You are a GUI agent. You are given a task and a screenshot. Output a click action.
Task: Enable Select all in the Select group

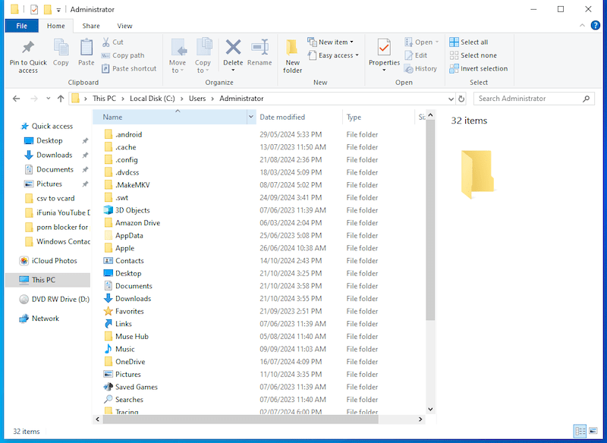(x=470, y=42)
